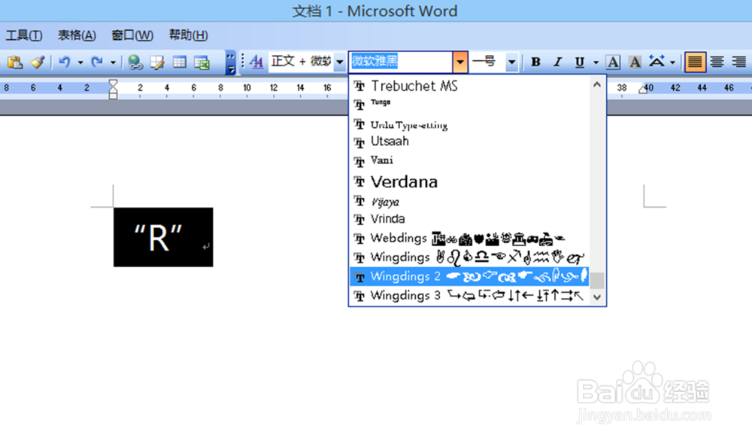Click the Character Scaling icon
The height and width of the screenshot is (441, 752).
tap(656, 62)
